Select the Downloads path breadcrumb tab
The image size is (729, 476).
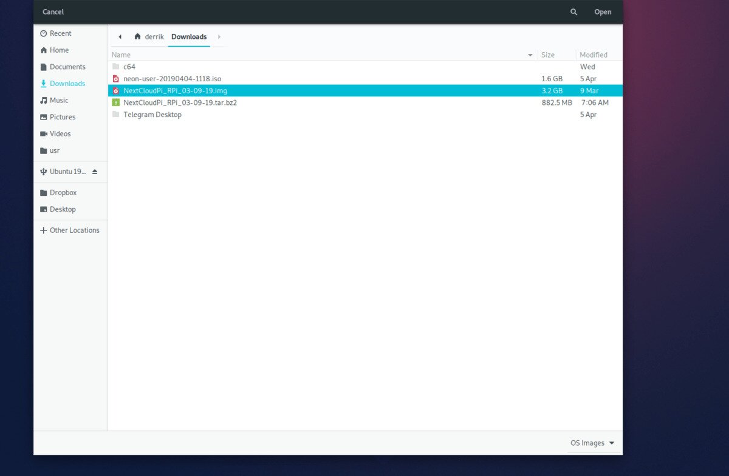pyautogui.click(x=189, y=36)
